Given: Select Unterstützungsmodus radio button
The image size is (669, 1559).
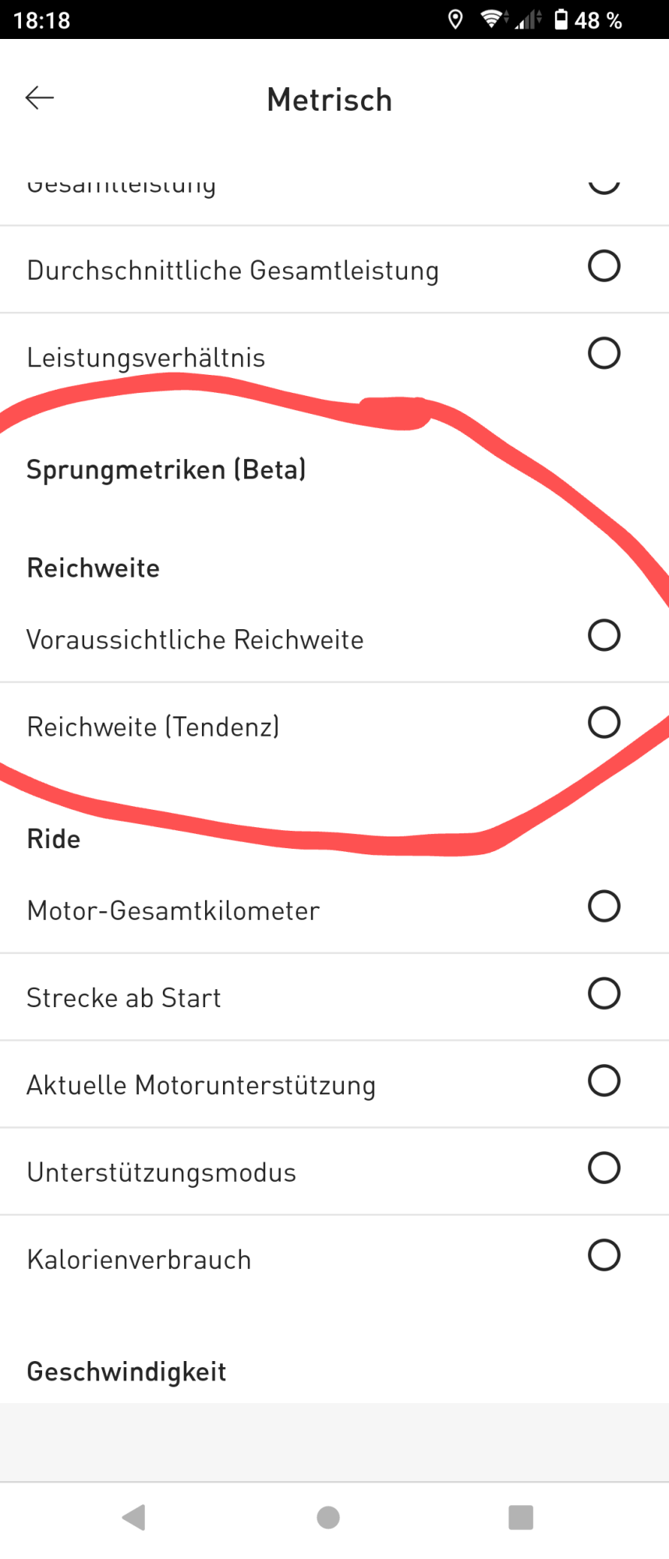Looking at the screenshot, I should point(604,1169).
